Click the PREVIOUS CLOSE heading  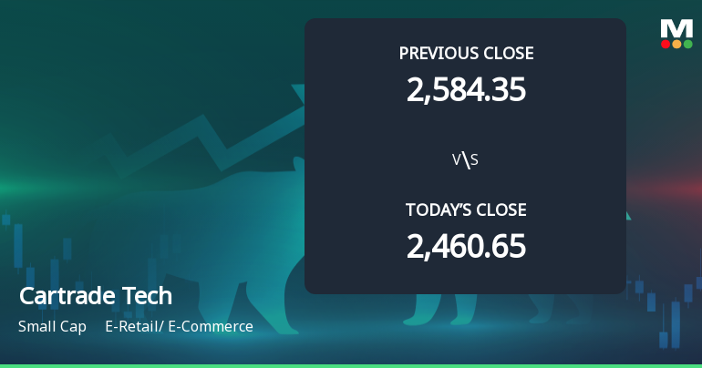point(466,53)
